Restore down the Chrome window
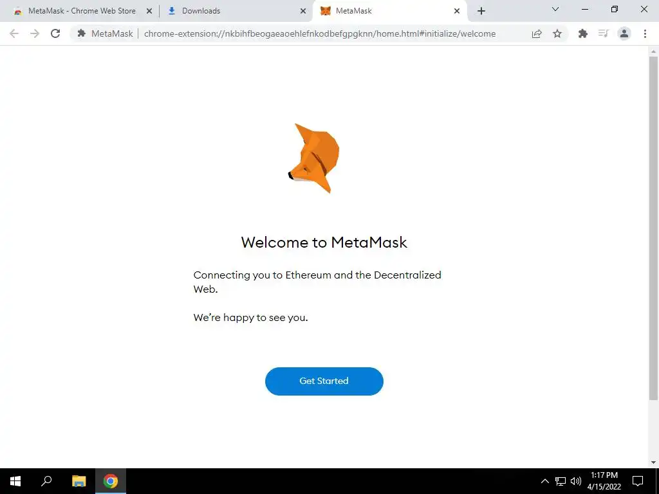Screen dimensions: 659x494 pyautogui.click(x=615, y=9)
